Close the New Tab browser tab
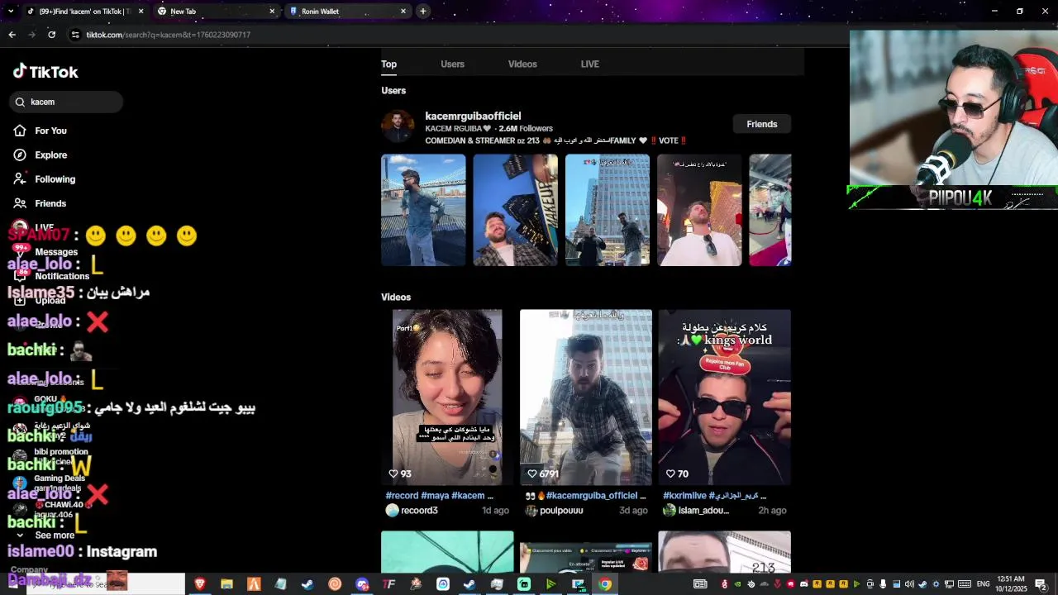This screenshot has height=595, width=1058. 272,12
